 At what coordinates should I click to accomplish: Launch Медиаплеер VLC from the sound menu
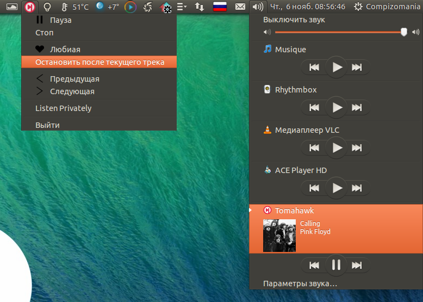tap(336, 130)
